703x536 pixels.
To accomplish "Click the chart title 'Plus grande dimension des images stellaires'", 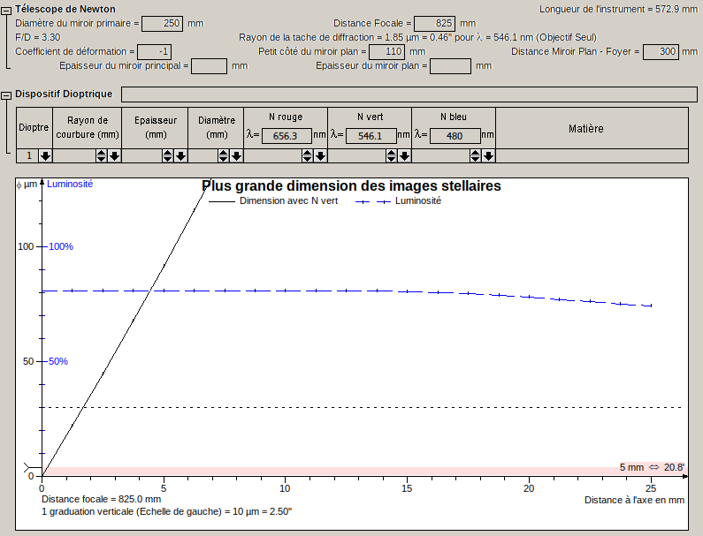I will pyautogui.click(x=352, y=185).
